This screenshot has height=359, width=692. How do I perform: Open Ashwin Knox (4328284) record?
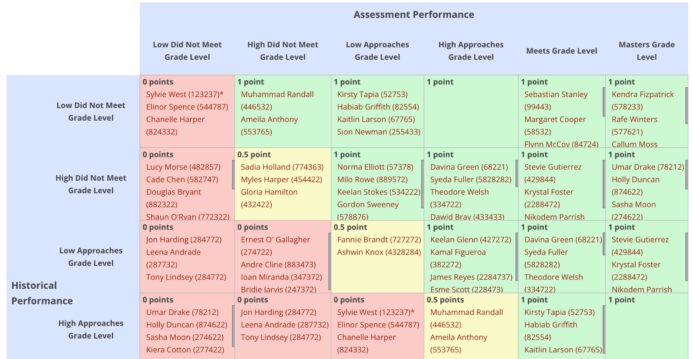click(x=379, y=252)
